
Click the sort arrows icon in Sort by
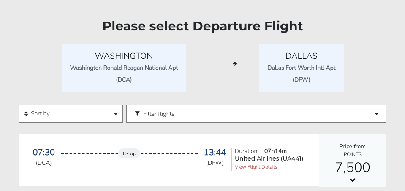pyautogui.click(x=26, y=114)
